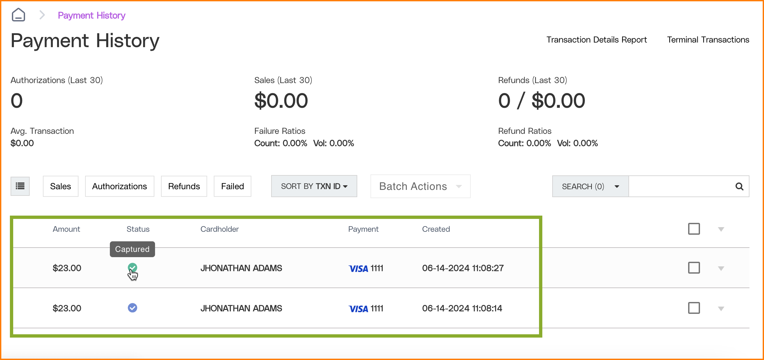Click the blue checkmark status icon

click(x=132, y=308)
